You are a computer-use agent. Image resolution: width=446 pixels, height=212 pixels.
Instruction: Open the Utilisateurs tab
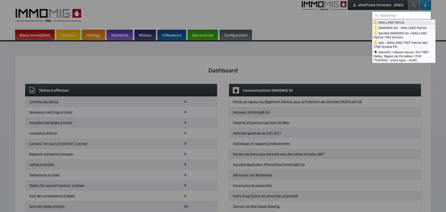coord(172,35)
